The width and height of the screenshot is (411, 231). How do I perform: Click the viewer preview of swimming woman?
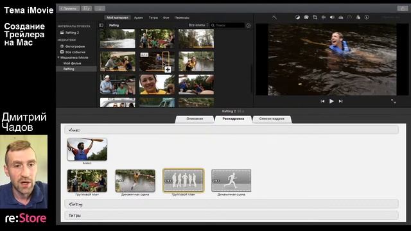[x=332, y=60]
